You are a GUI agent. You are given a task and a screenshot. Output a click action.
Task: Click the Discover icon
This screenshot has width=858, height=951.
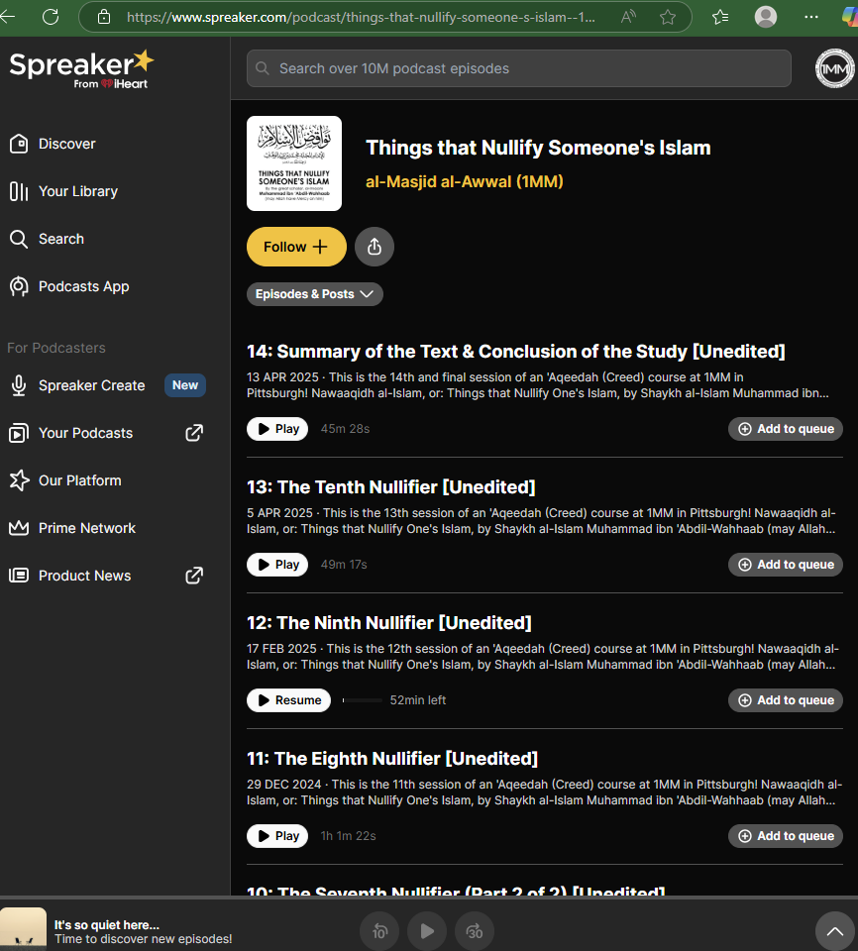19,144
